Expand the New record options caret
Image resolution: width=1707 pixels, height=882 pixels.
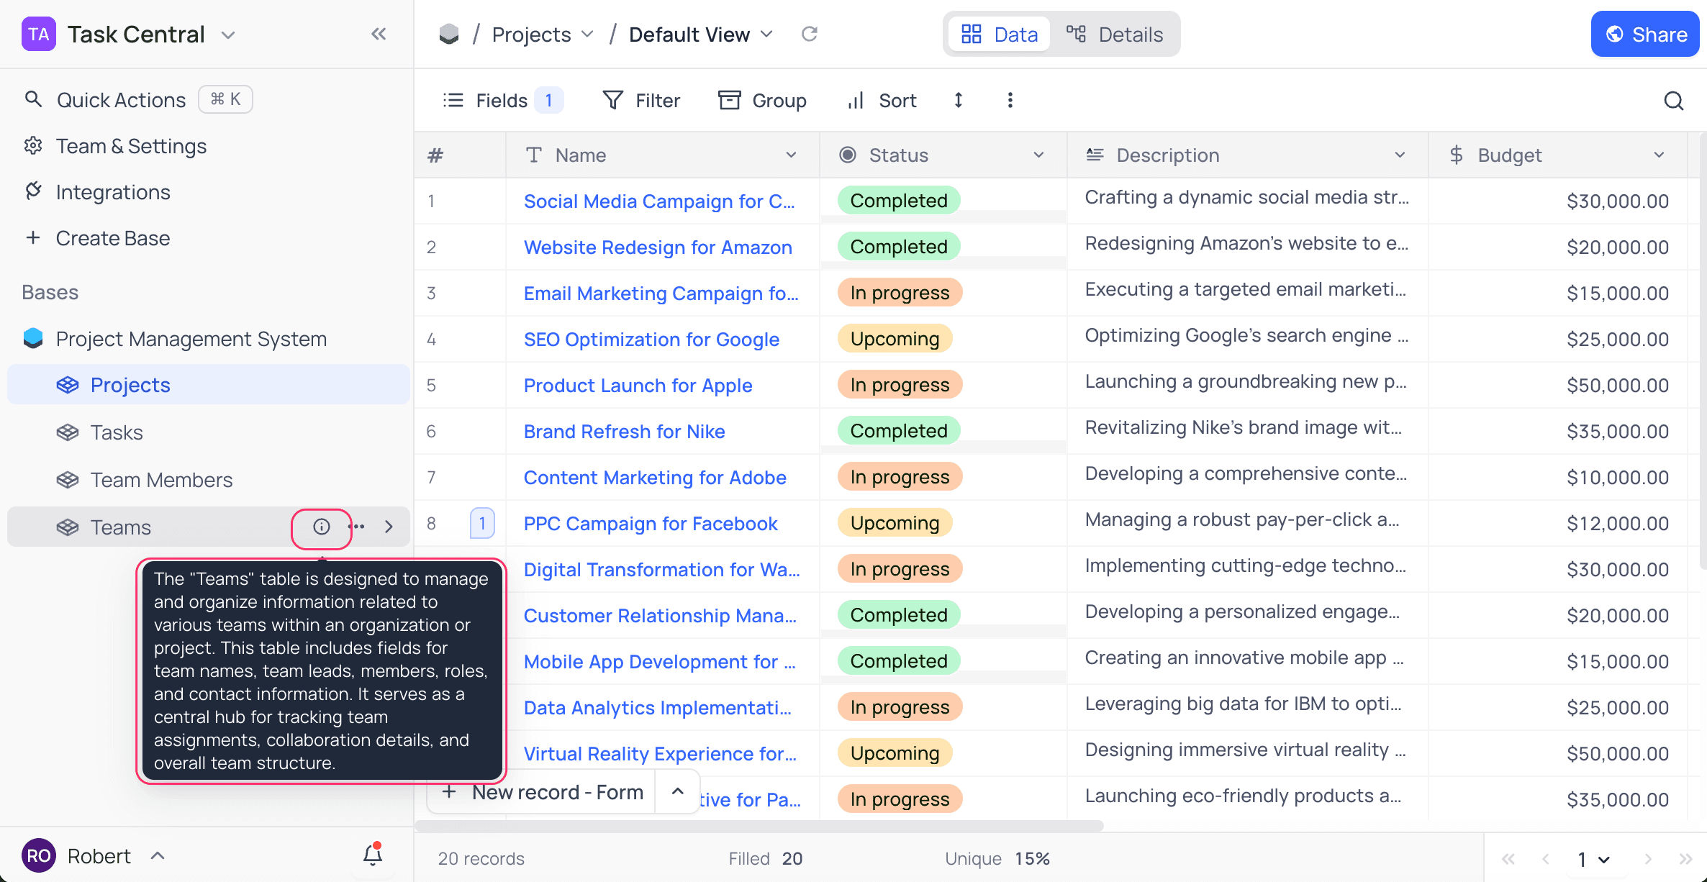coord(677,791)
